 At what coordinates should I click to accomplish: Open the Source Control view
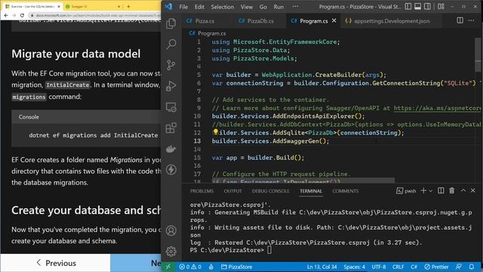click(x=171, y=65)
